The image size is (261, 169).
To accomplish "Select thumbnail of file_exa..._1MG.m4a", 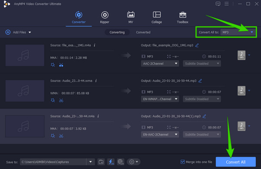I will (x=25, y=55).
